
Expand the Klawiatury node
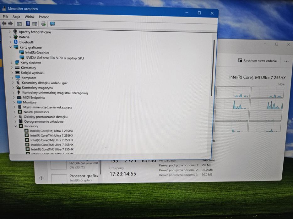click(12, 68)
